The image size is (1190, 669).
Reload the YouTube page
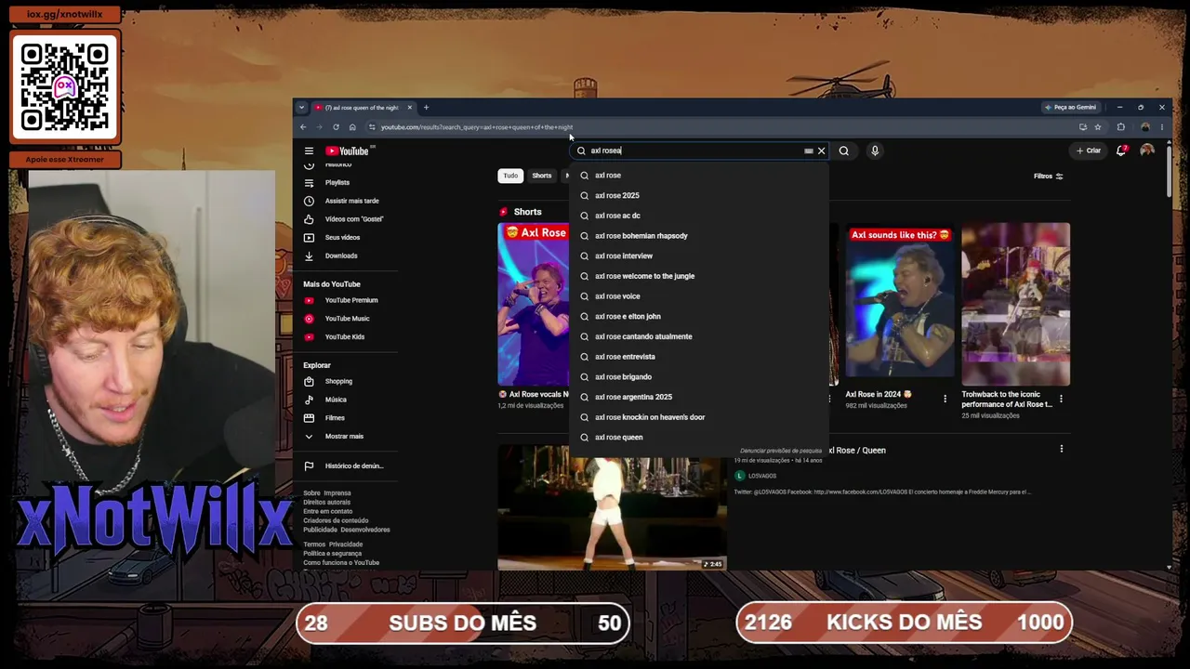(336, 127)
